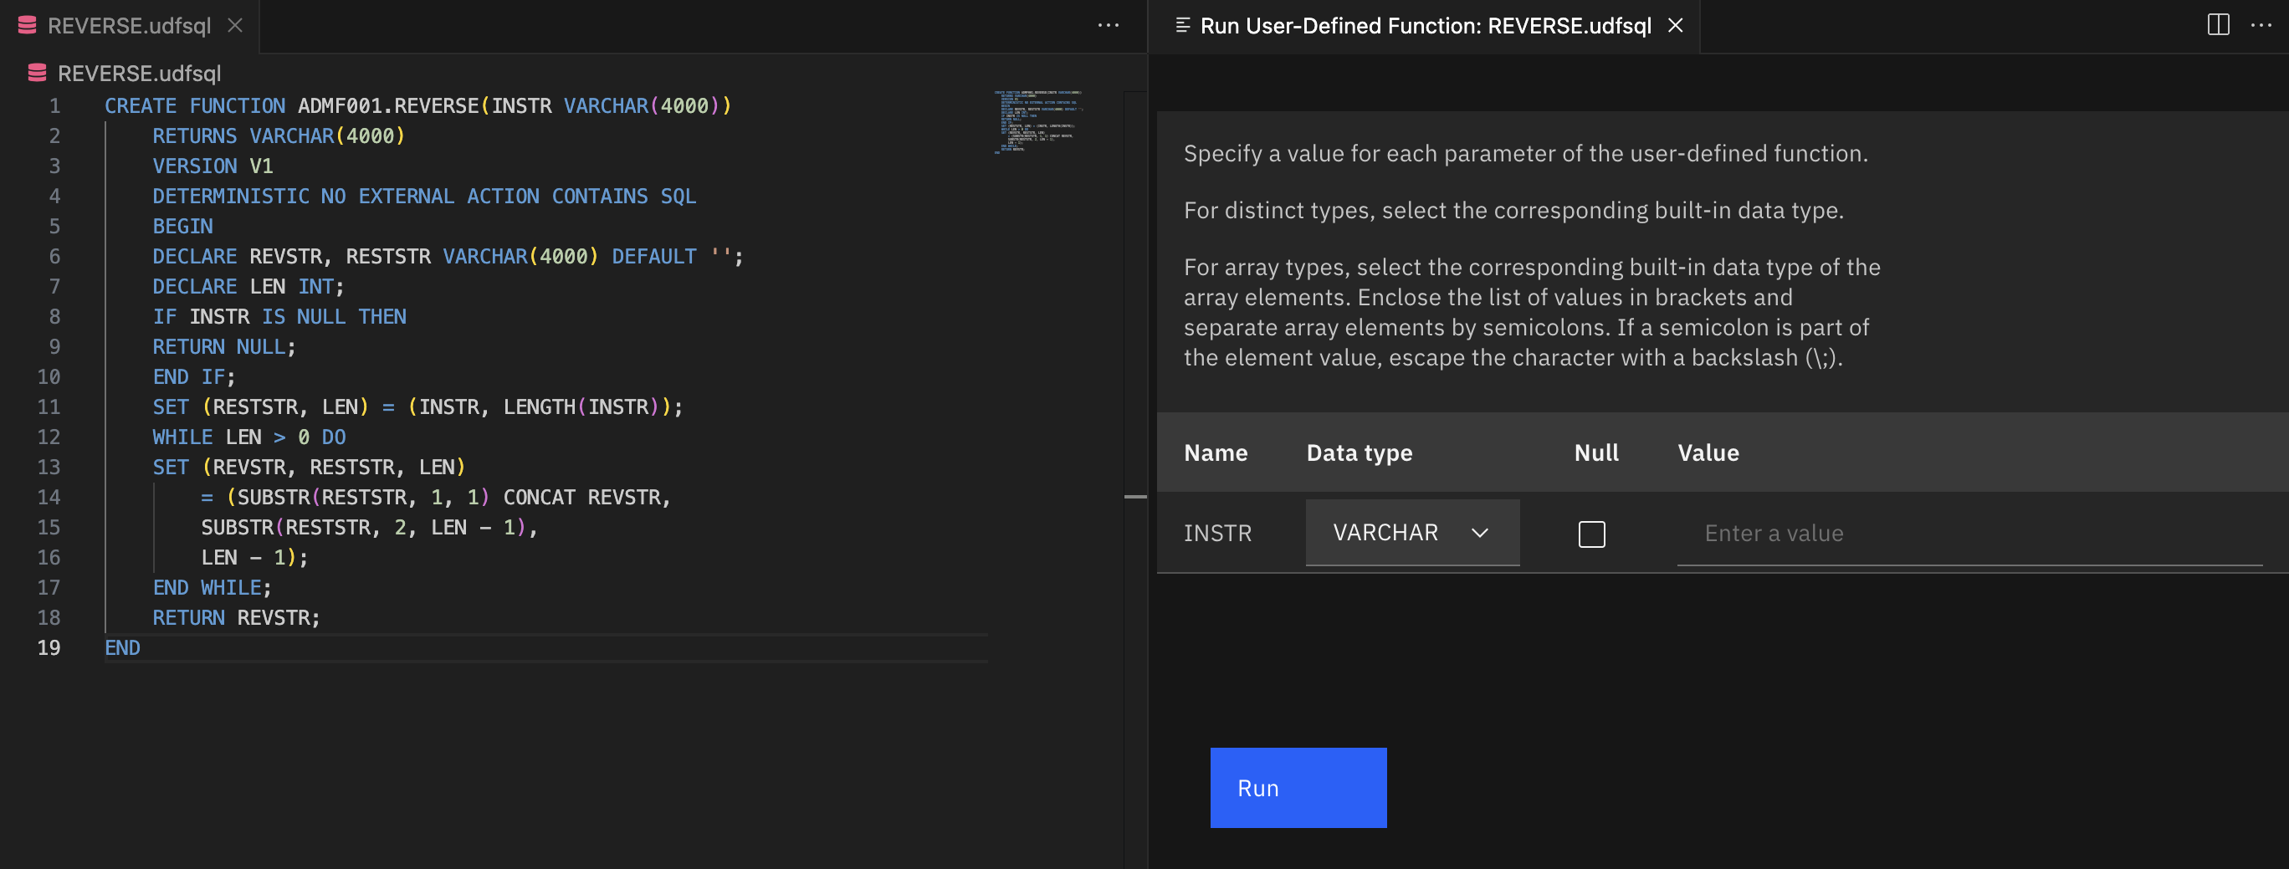Click the database icon on REVERSE.udfsql tab
This screenshot has height=869, width=2289.
click(x=28, y=26)
